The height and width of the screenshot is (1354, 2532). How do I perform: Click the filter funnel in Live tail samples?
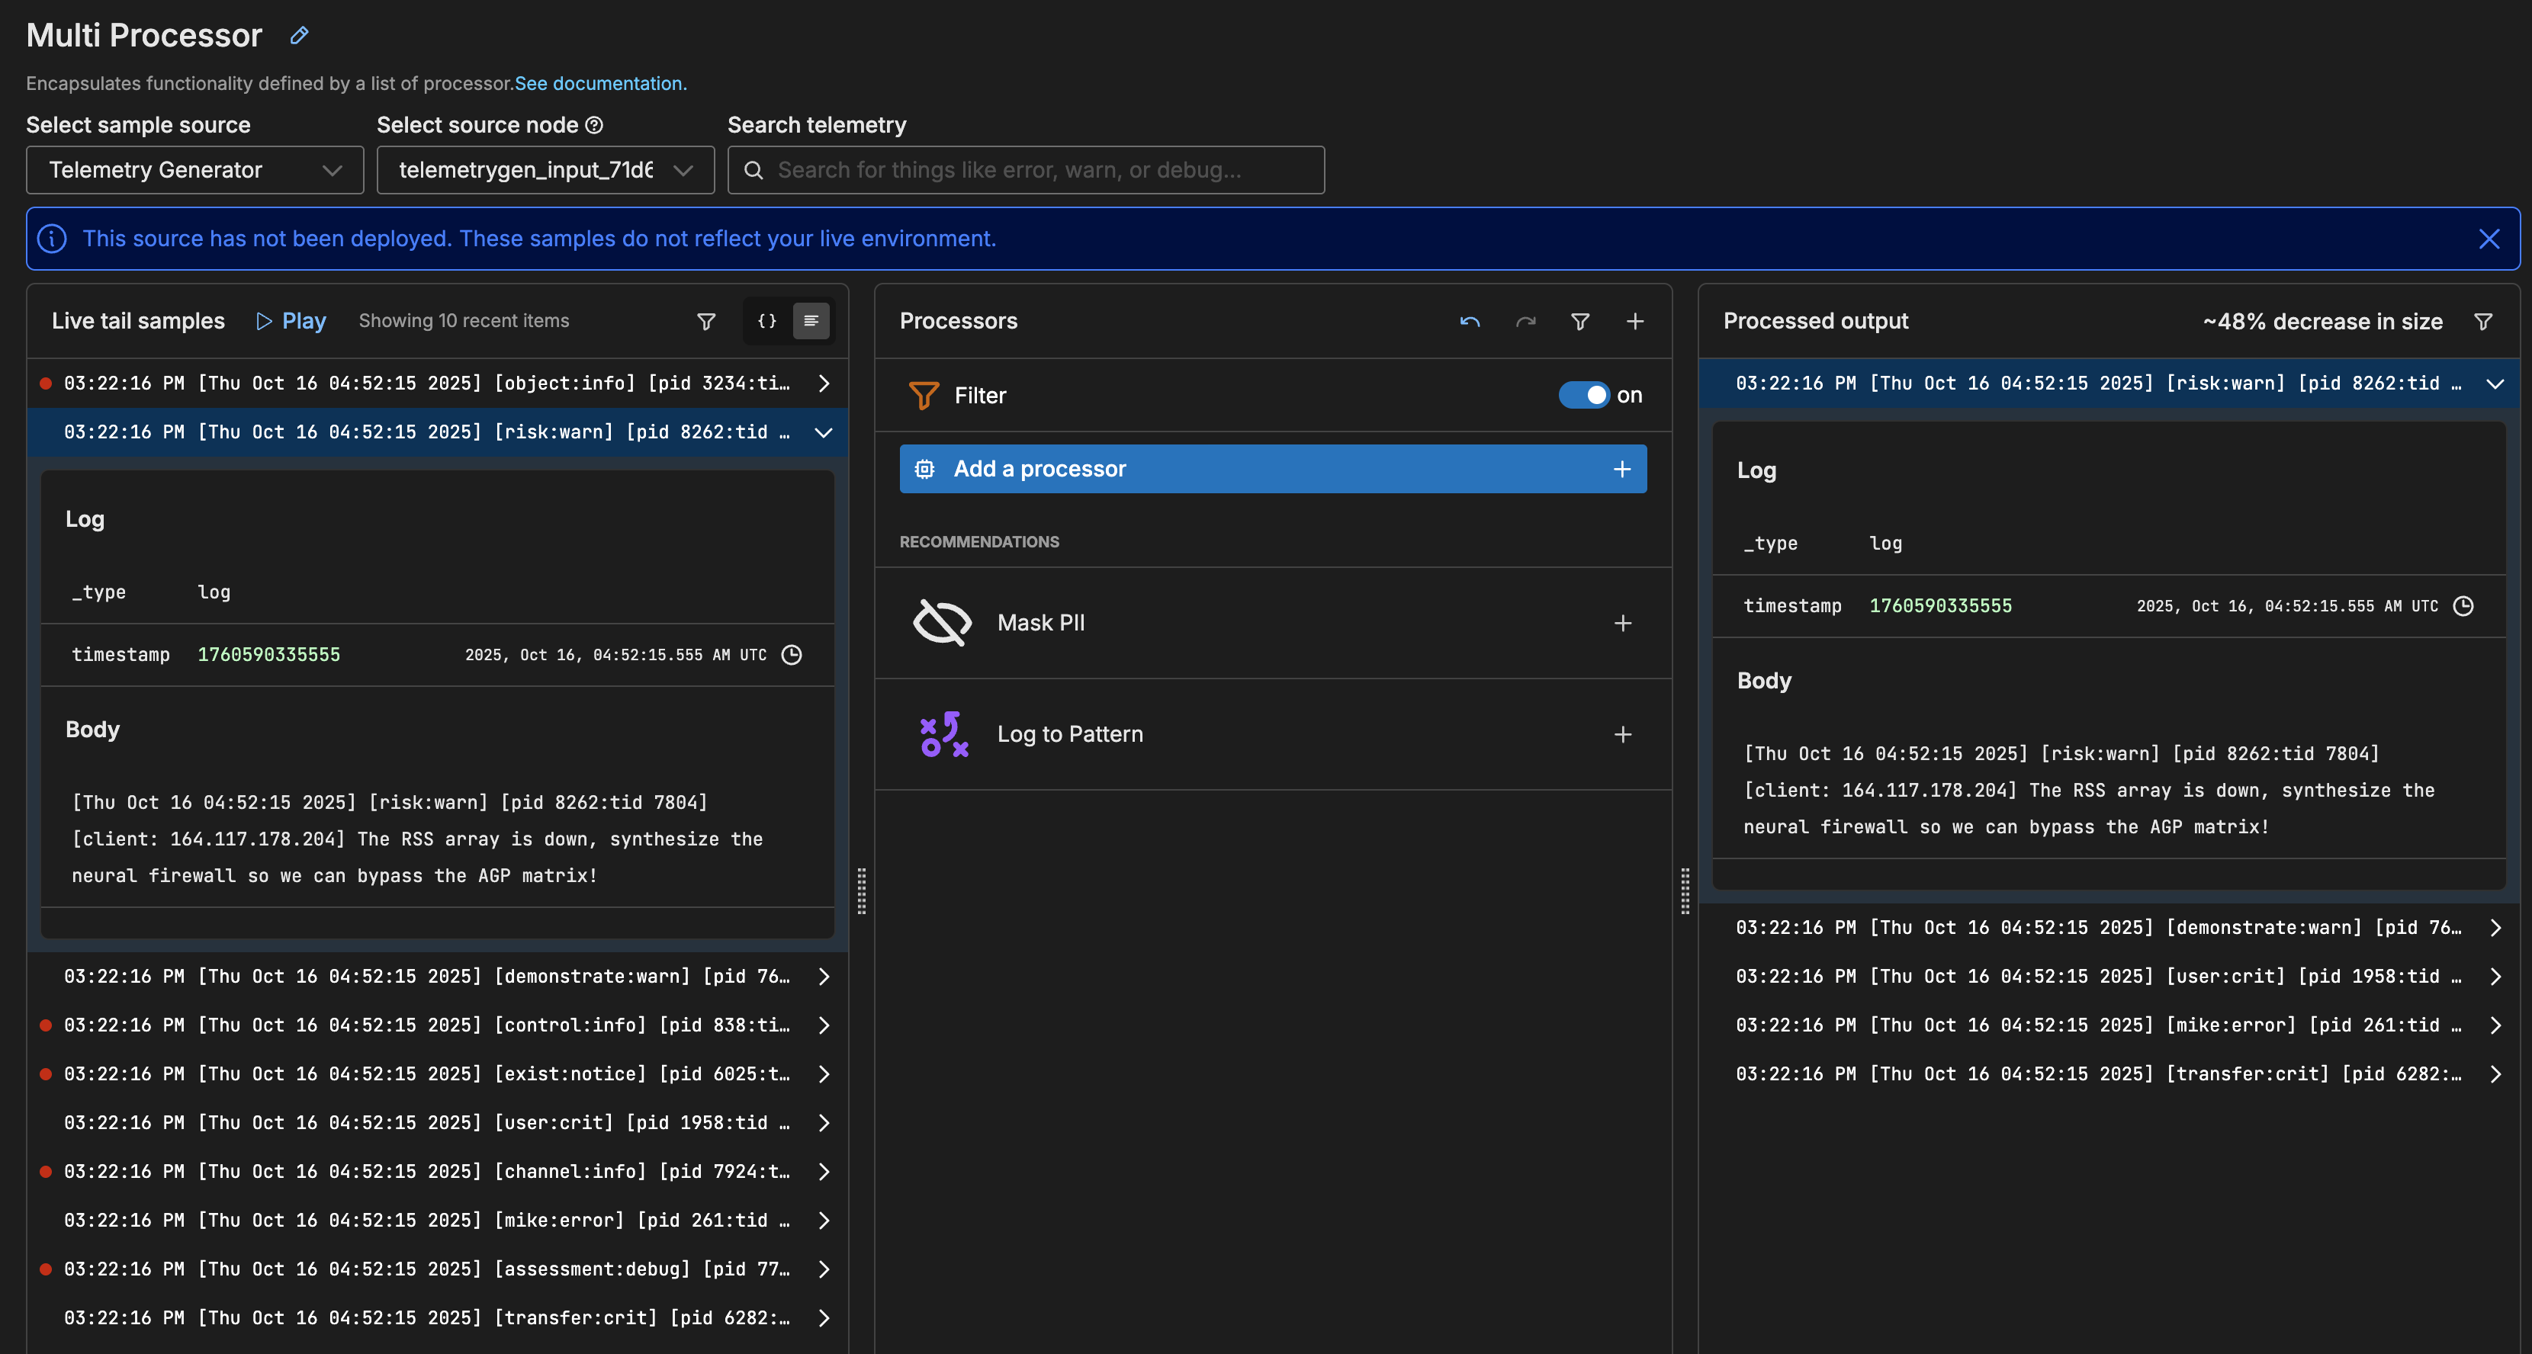click(705, 321)
